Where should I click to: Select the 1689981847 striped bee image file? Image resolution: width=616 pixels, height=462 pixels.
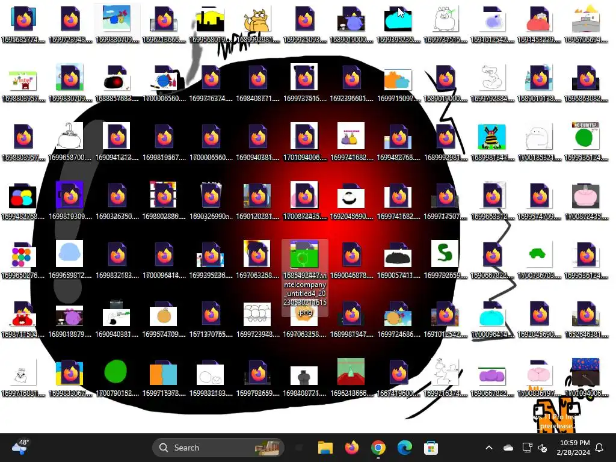pyautogui.click(x=492, y=142)
